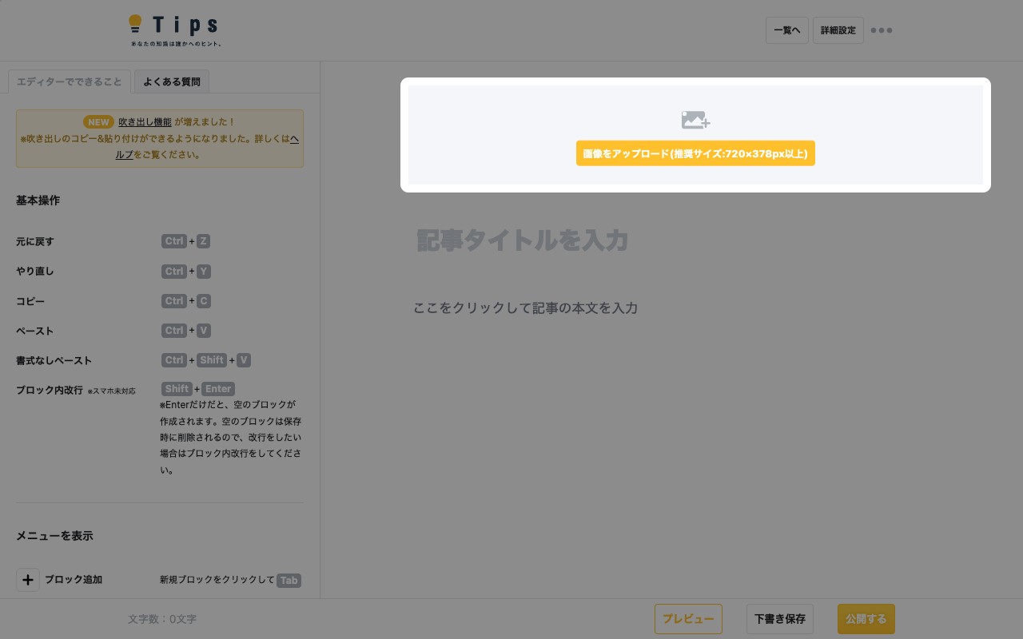Click the Y key badge

coord(204,272)
